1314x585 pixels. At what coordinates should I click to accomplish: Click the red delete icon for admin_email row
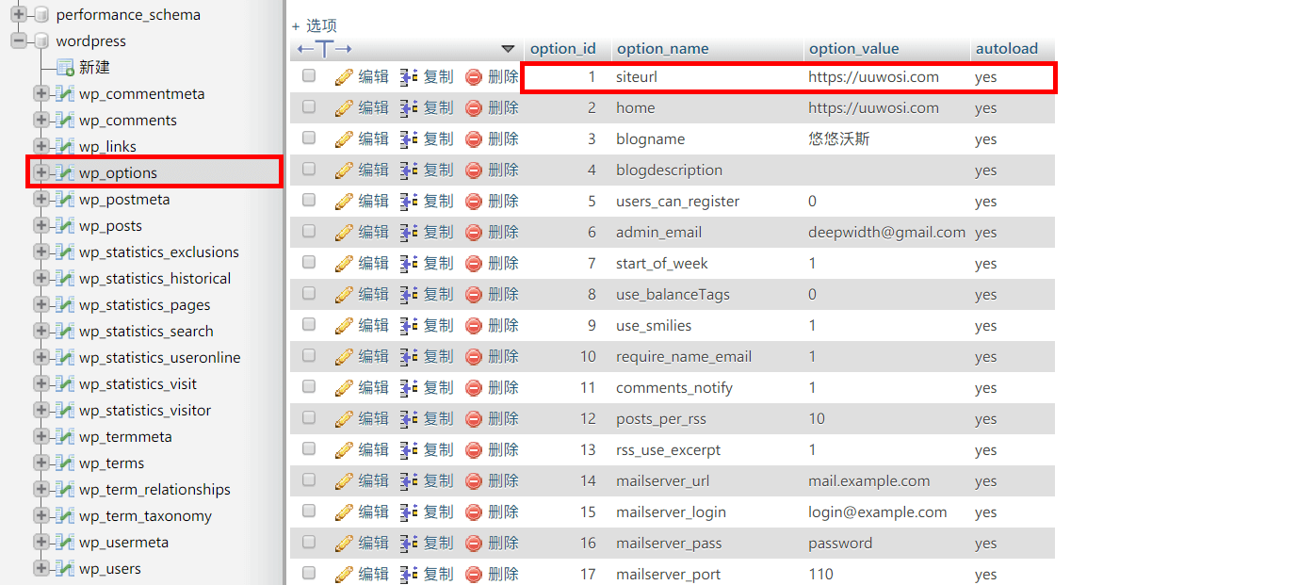coord(474,233)
